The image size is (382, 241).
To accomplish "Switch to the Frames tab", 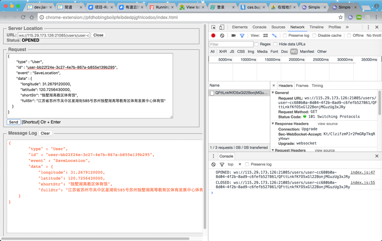I will (302, 86).
